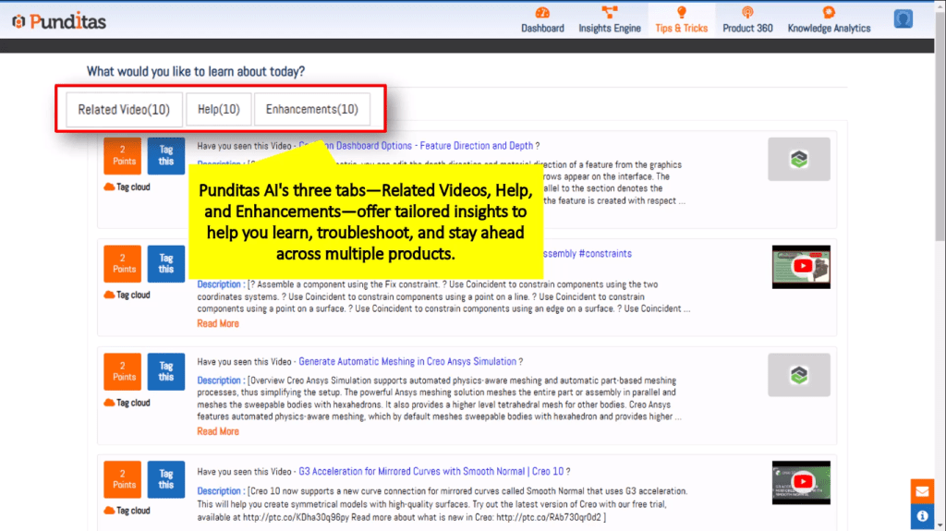Open the Knowledge Analytics nav icon
The image size is (946, 531).
(x=829, y=12)
